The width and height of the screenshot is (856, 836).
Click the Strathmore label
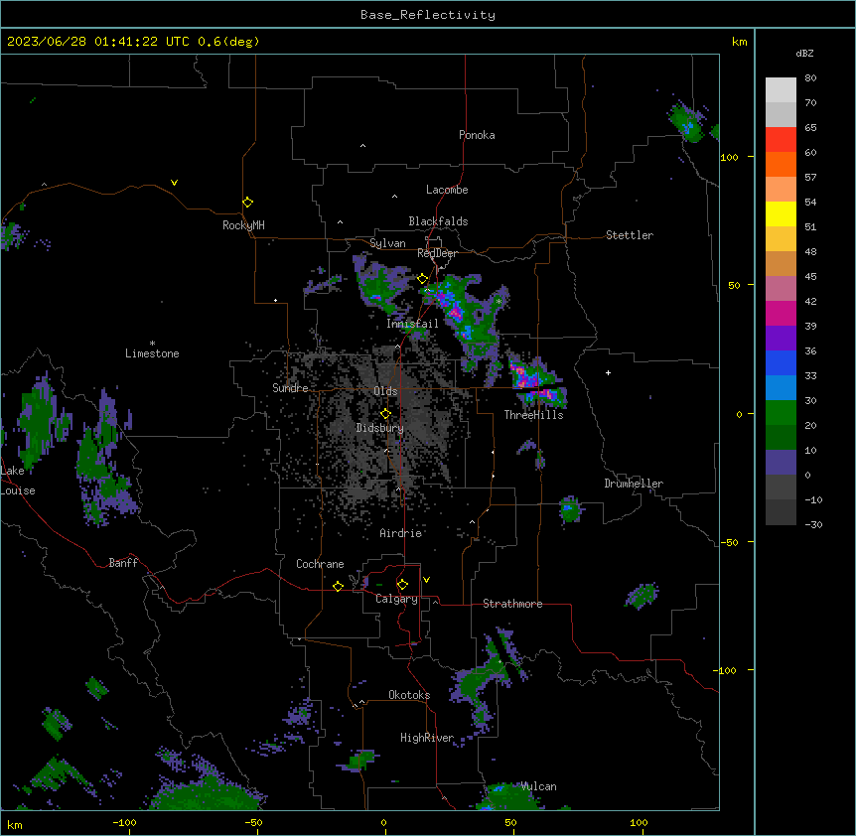(x=512, y=604)
